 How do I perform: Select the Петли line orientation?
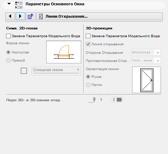click(88, 85)
